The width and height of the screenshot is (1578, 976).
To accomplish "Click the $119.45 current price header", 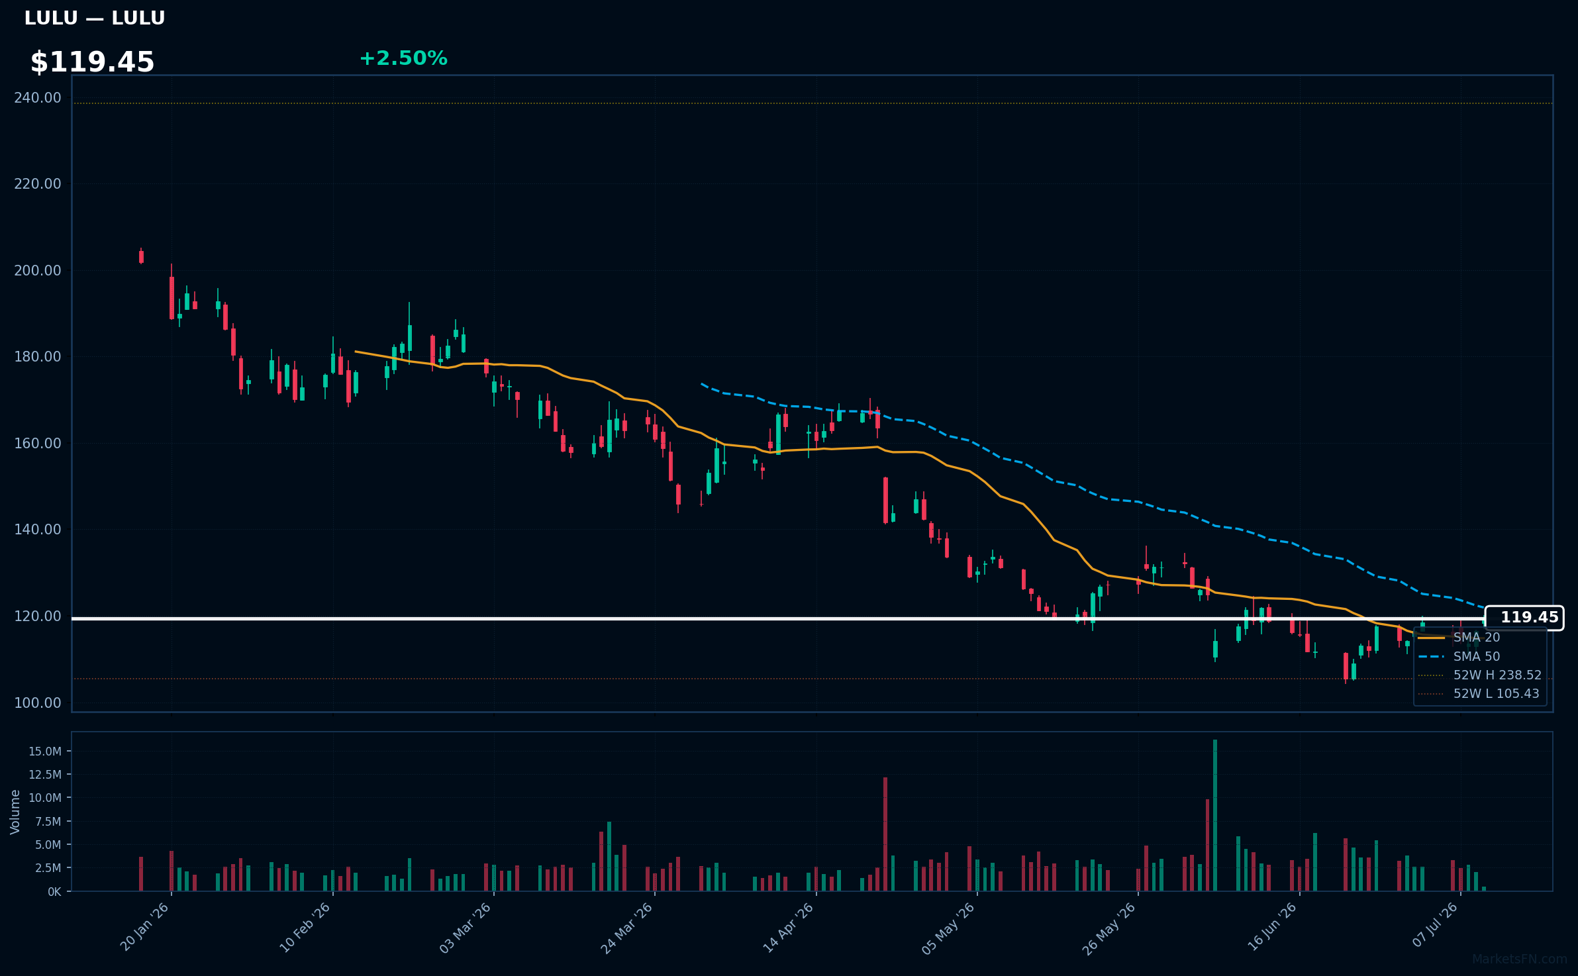I will [93, 62].
